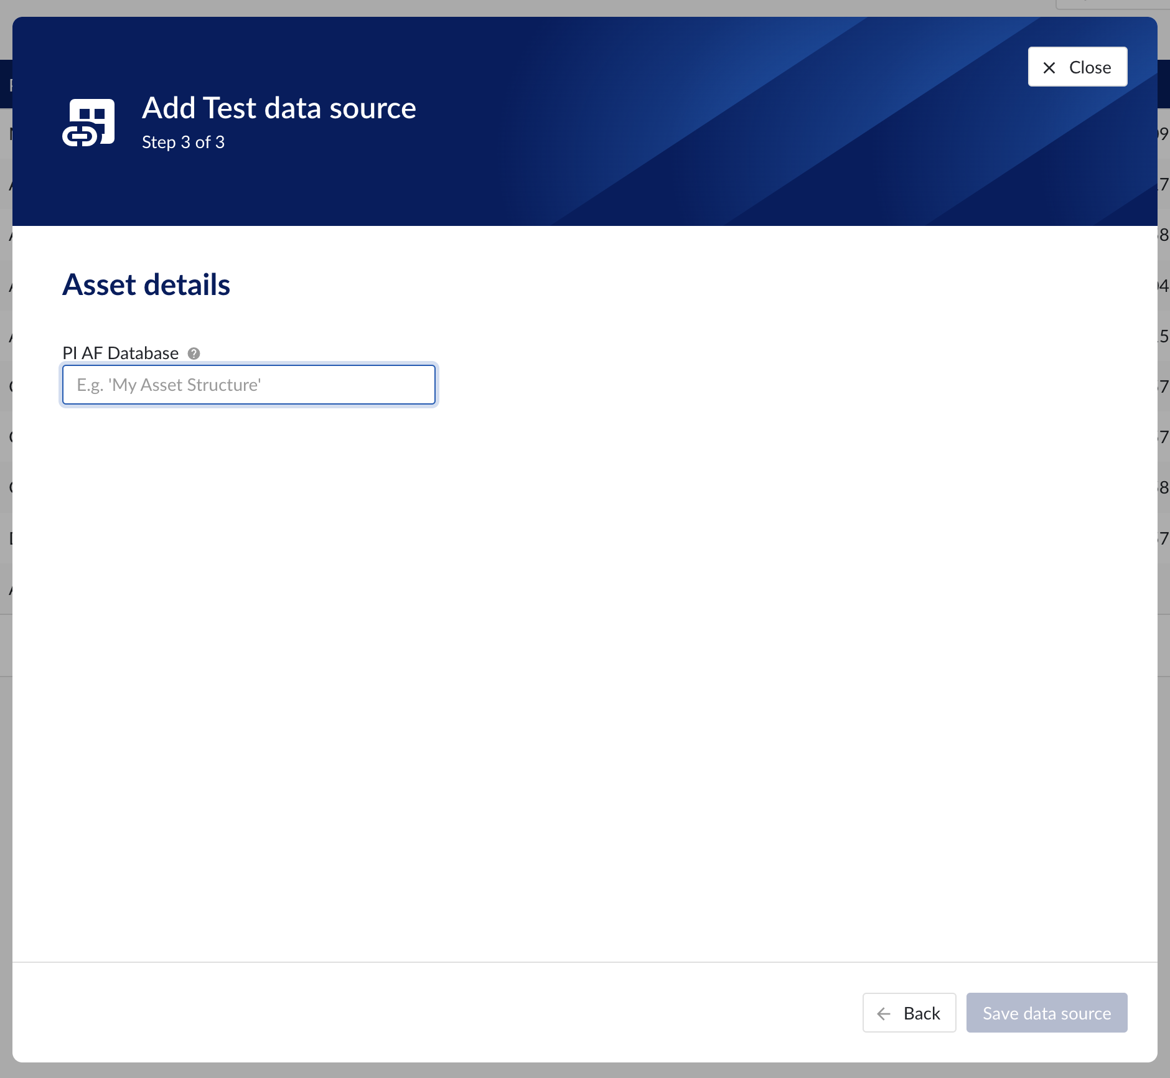The height and width of the screenshot is (1078, 1170).
Task: Click the PI AF Database field label
Action: coord(119,352)
